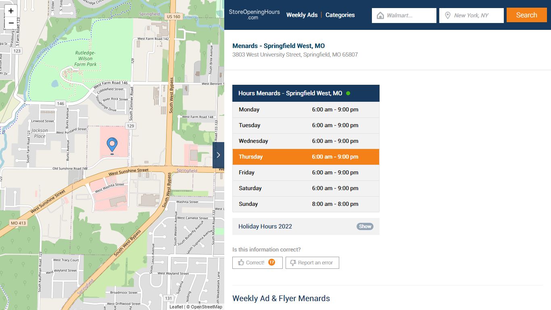Click Report an error button

click(312, 262)
